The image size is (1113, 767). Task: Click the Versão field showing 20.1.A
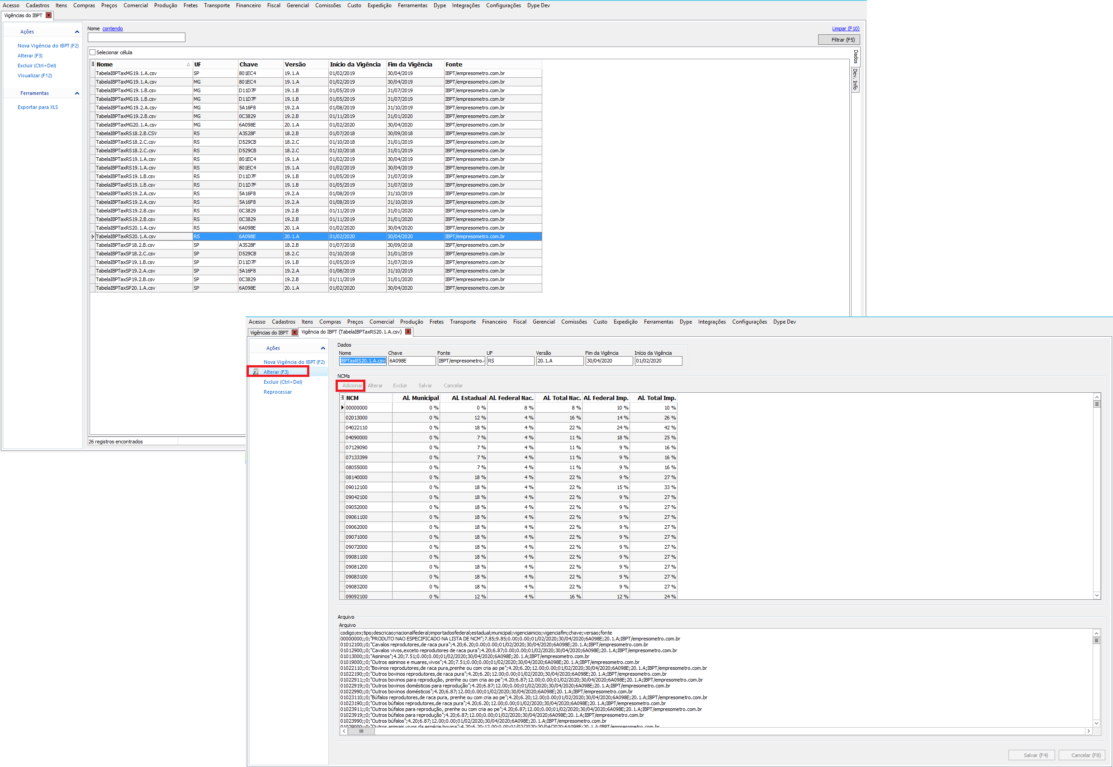[x=559, y=360]
